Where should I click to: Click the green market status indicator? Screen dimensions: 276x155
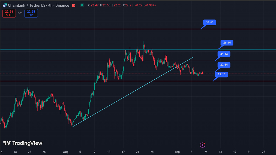click(x=82, y=5)
